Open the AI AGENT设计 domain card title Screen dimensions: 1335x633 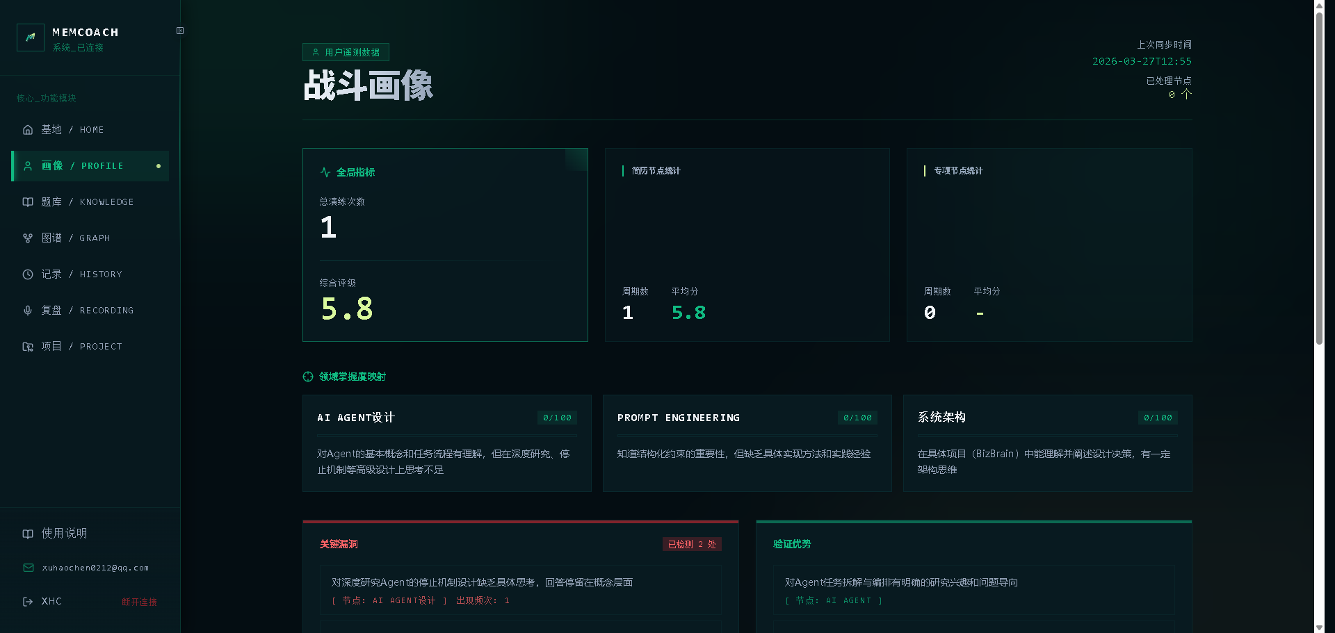[356, 418]
